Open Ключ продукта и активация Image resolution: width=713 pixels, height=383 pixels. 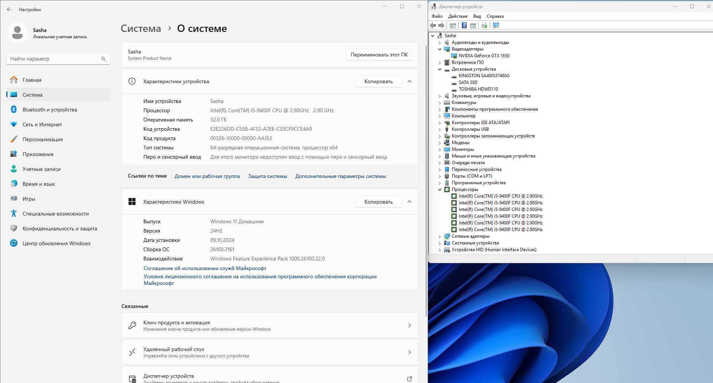pos(270,325)
